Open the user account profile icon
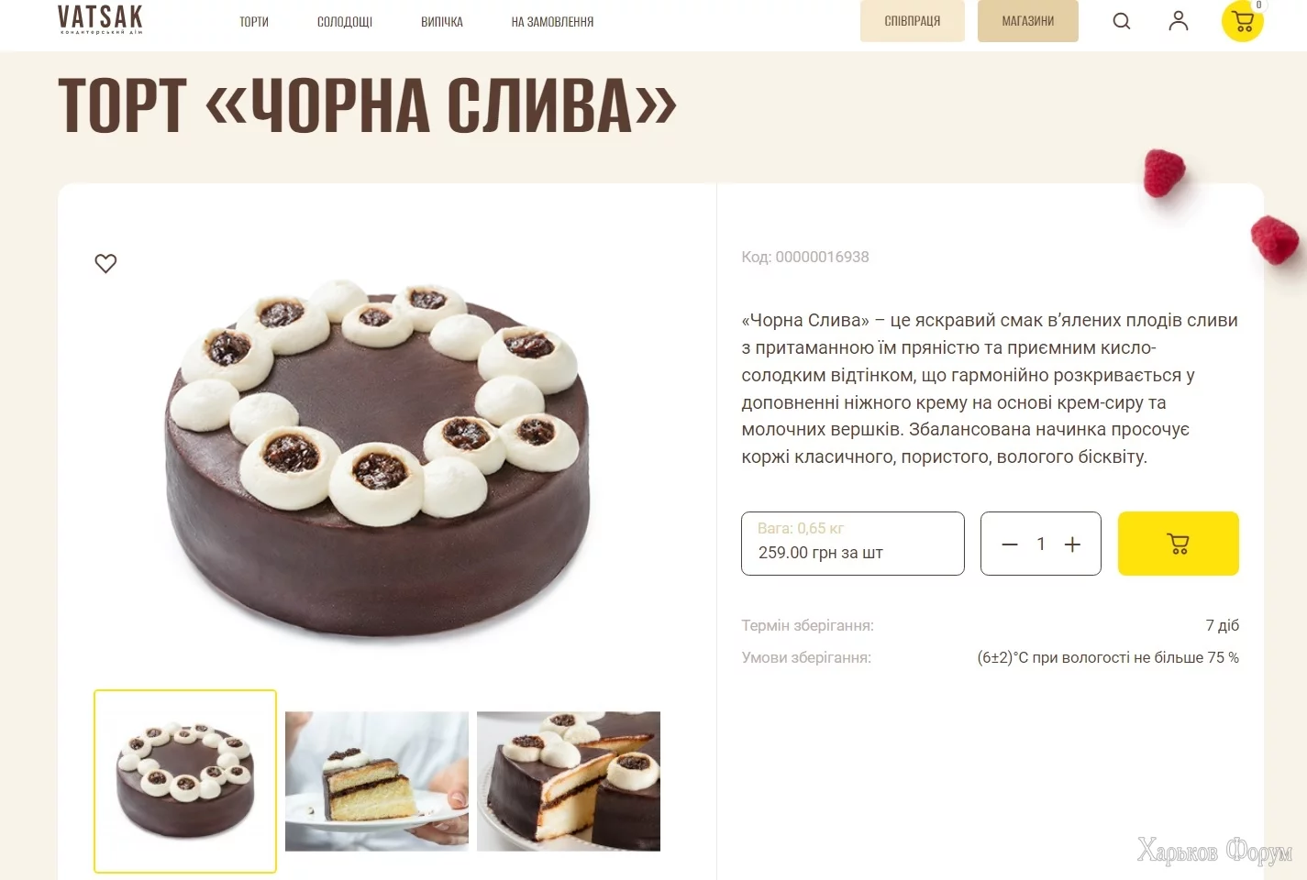 pos(1179,21)
